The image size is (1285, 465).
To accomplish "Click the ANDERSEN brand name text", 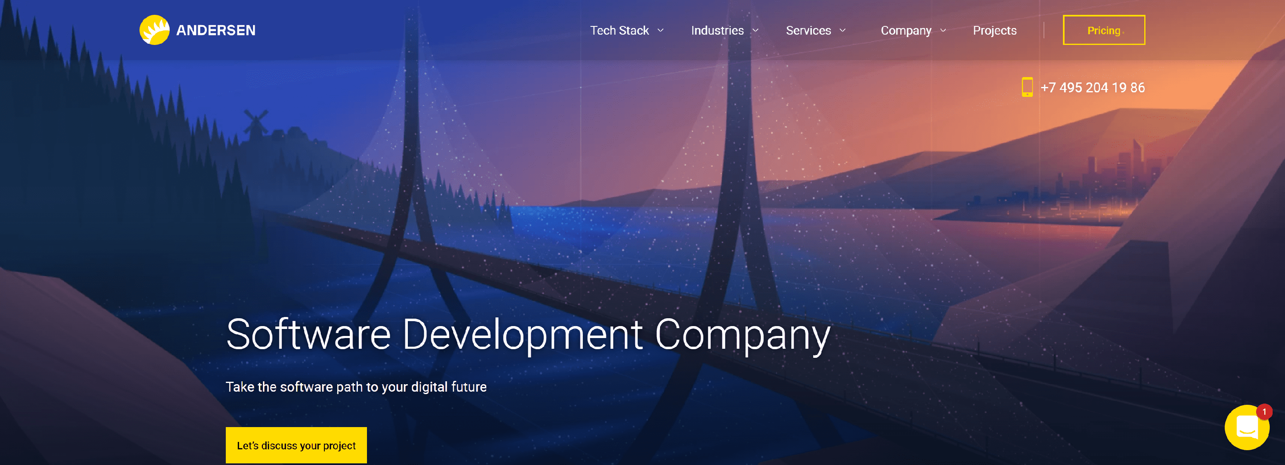I will pos(215,31).
